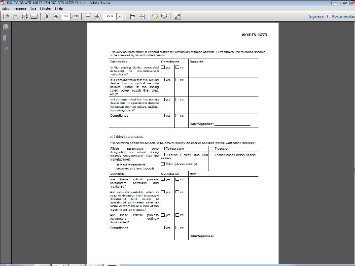Open the Redigera menu
The image size is (355, 266).
coord(20,8)
